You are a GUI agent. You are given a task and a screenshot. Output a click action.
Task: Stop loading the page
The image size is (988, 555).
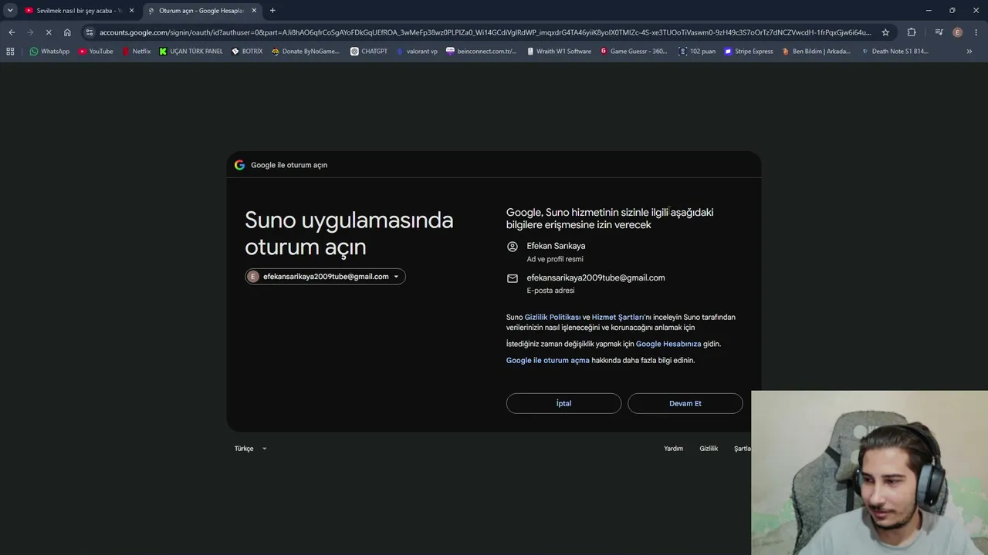tap(48, 32)
